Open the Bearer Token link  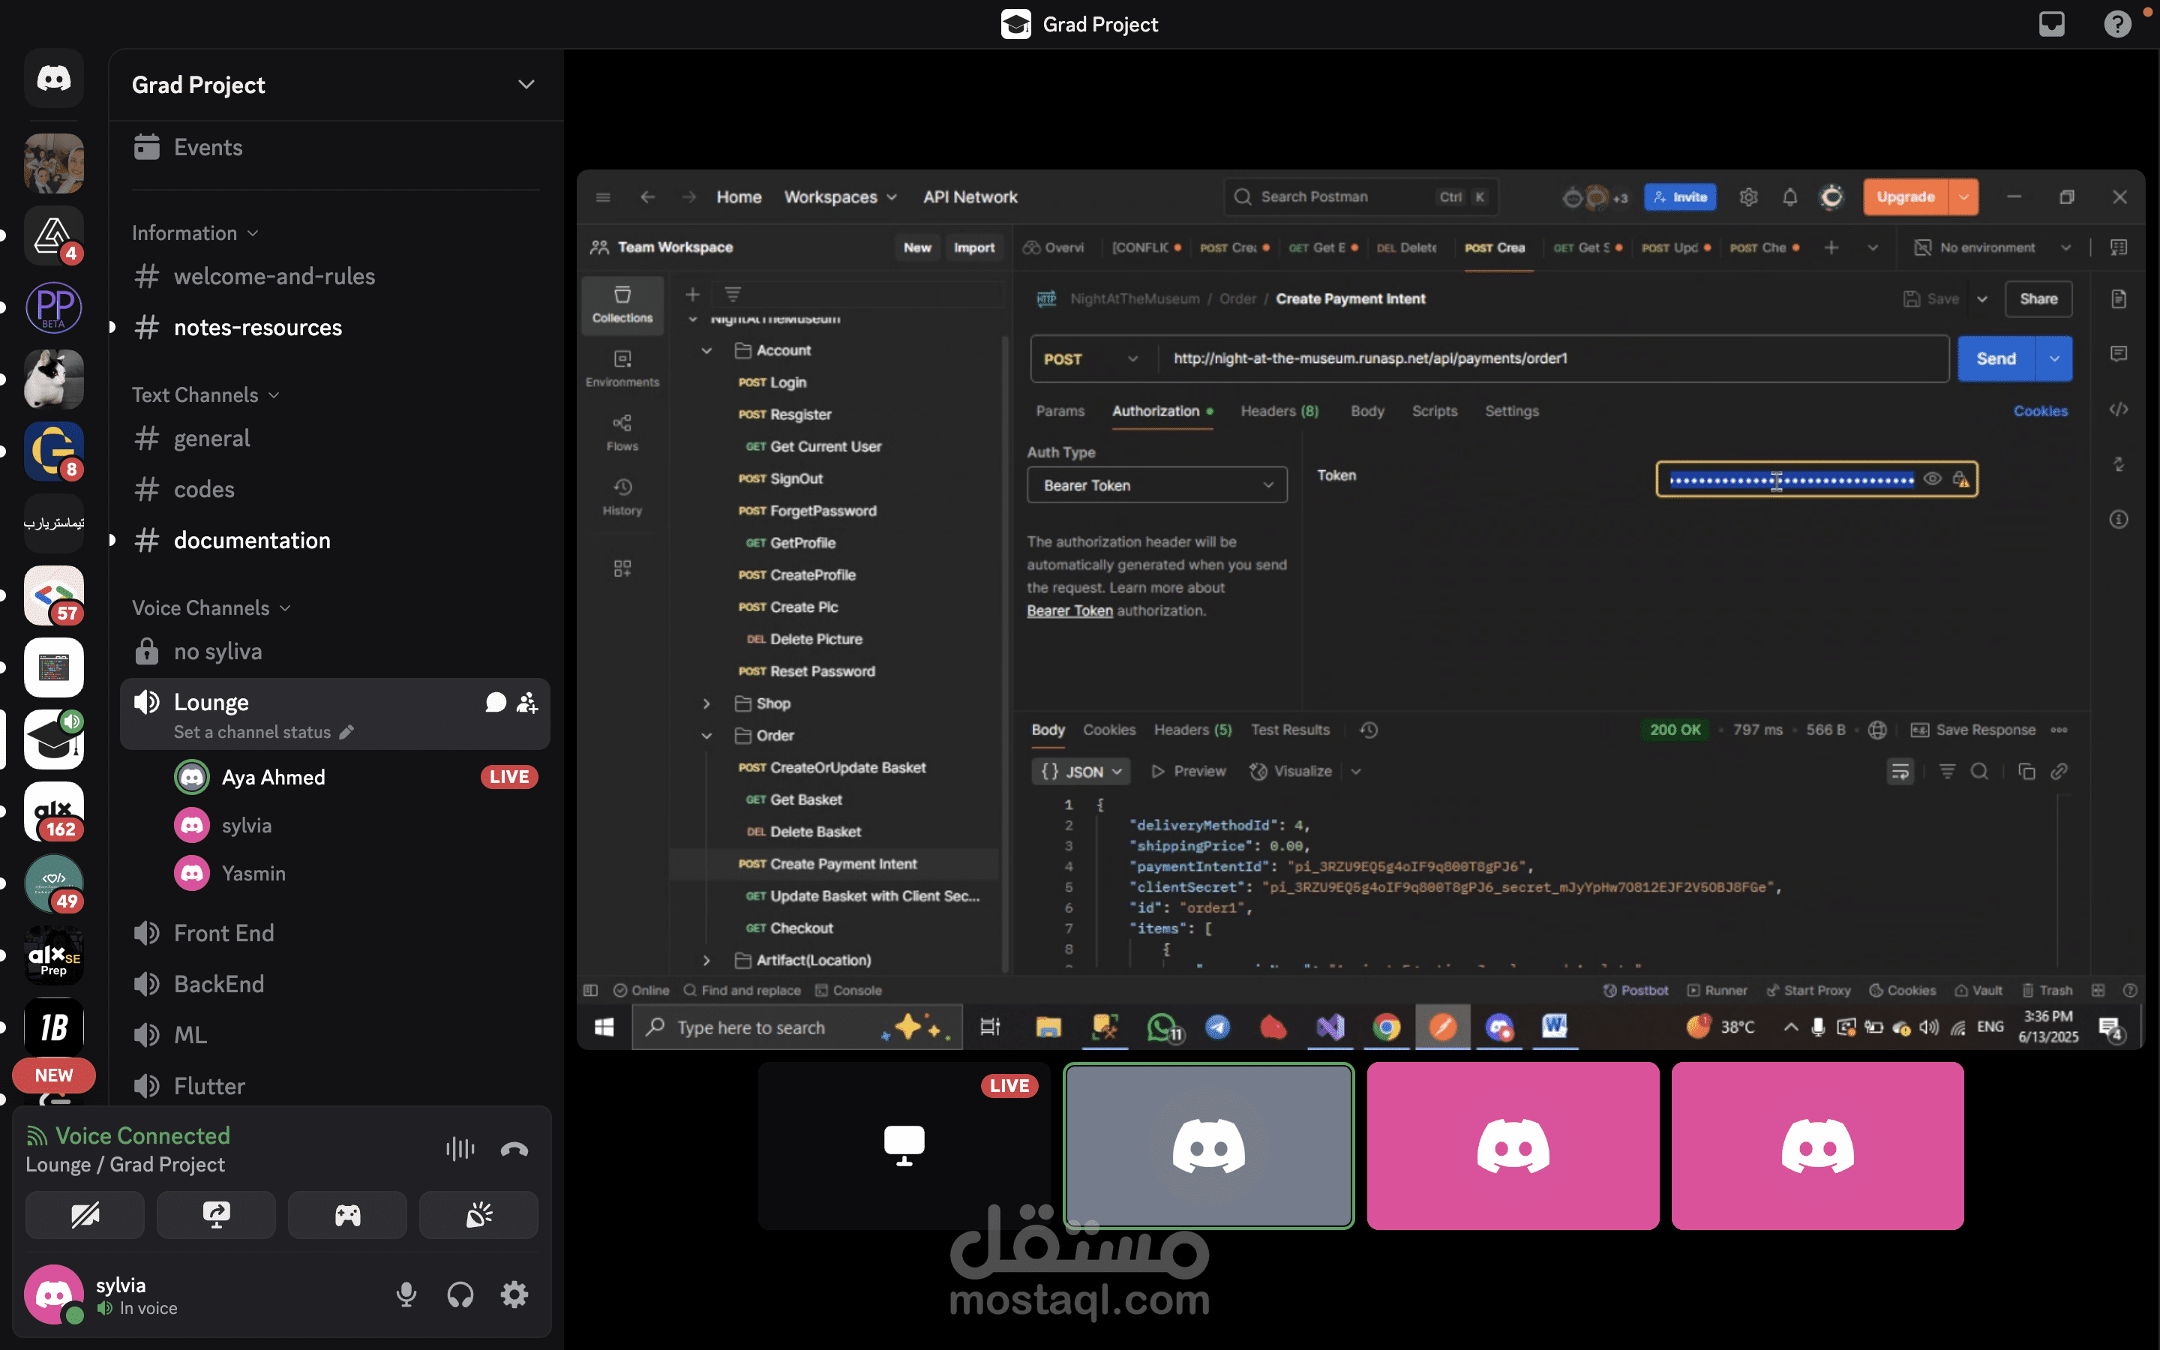1069,610
